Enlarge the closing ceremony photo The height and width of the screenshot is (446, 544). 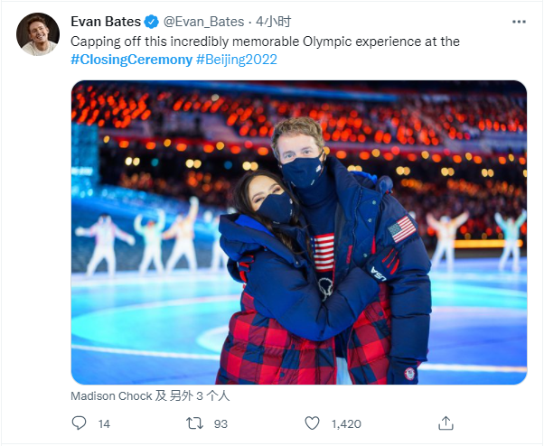[x=298, y=232]
